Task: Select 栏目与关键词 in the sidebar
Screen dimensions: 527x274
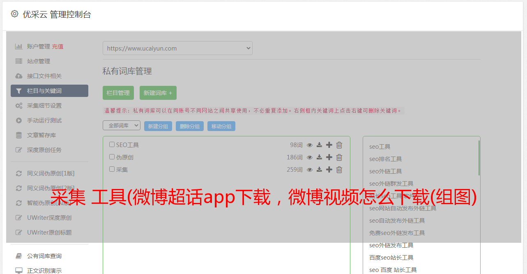Action: 49,91
